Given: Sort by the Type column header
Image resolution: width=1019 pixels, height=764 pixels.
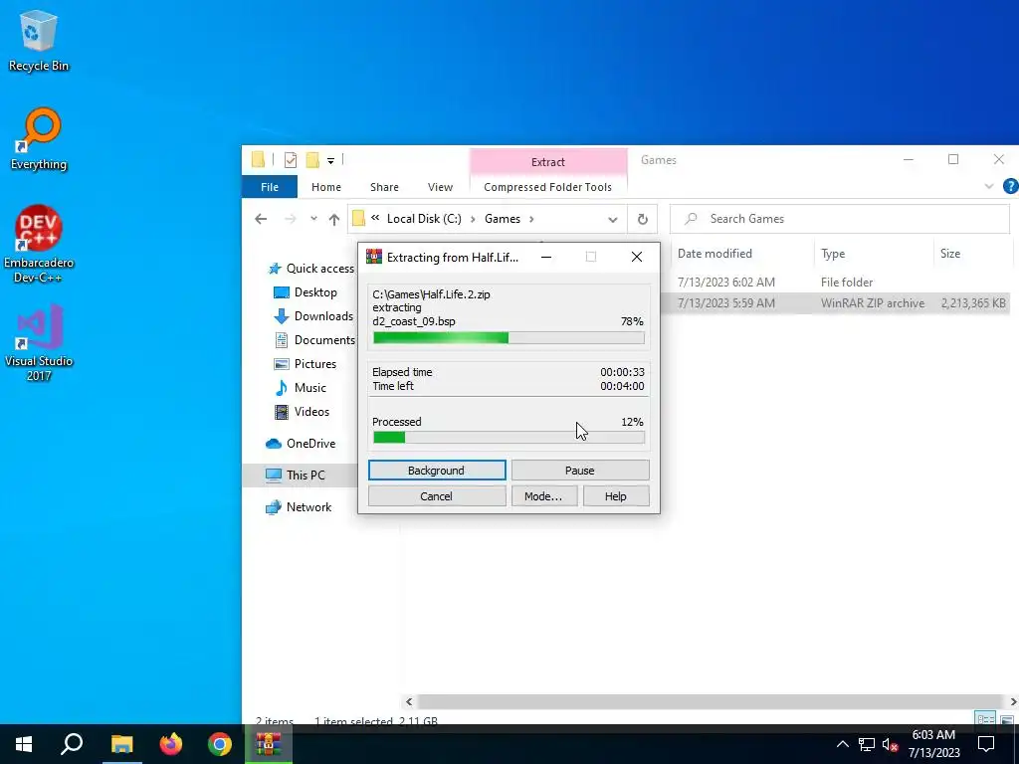Looking at the screenshot, I should coord(833,254).
